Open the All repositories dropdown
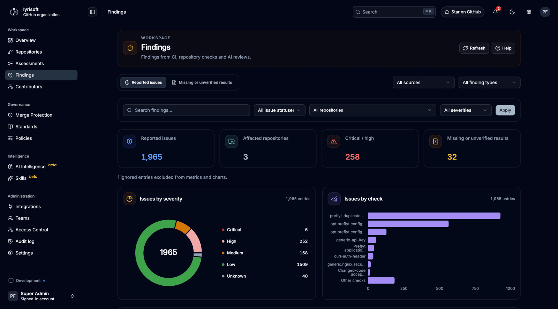The image size is (558, 309). point(372,110)
